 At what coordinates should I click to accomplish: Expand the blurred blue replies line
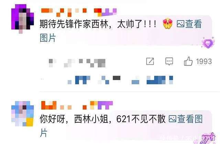coord(120,80)
